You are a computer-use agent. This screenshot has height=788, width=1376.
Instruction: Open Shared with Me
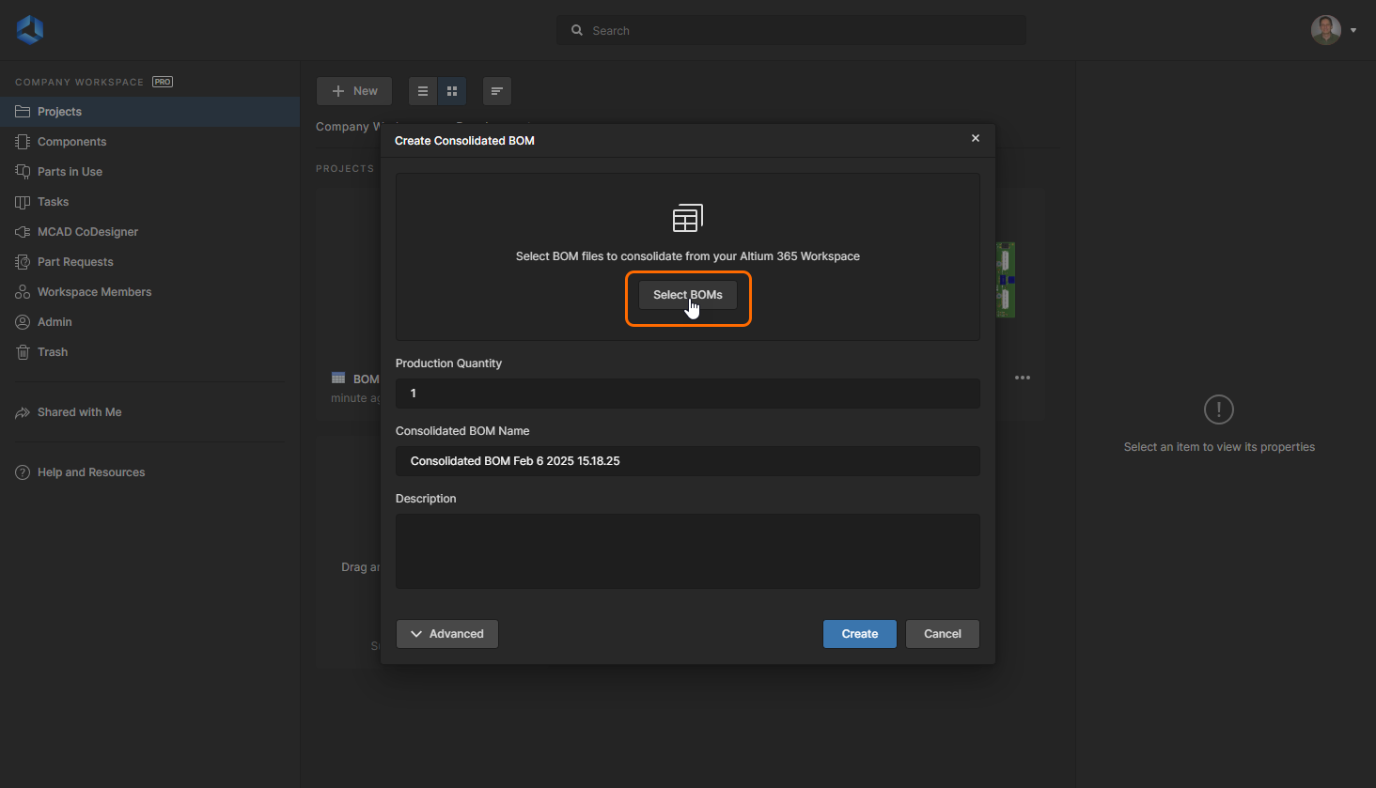point(150,412)
